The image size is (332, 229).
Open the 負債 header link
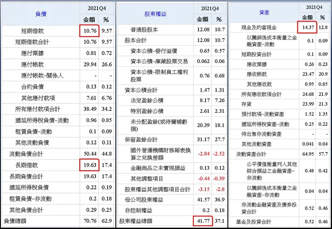click(x=41, y=14)
